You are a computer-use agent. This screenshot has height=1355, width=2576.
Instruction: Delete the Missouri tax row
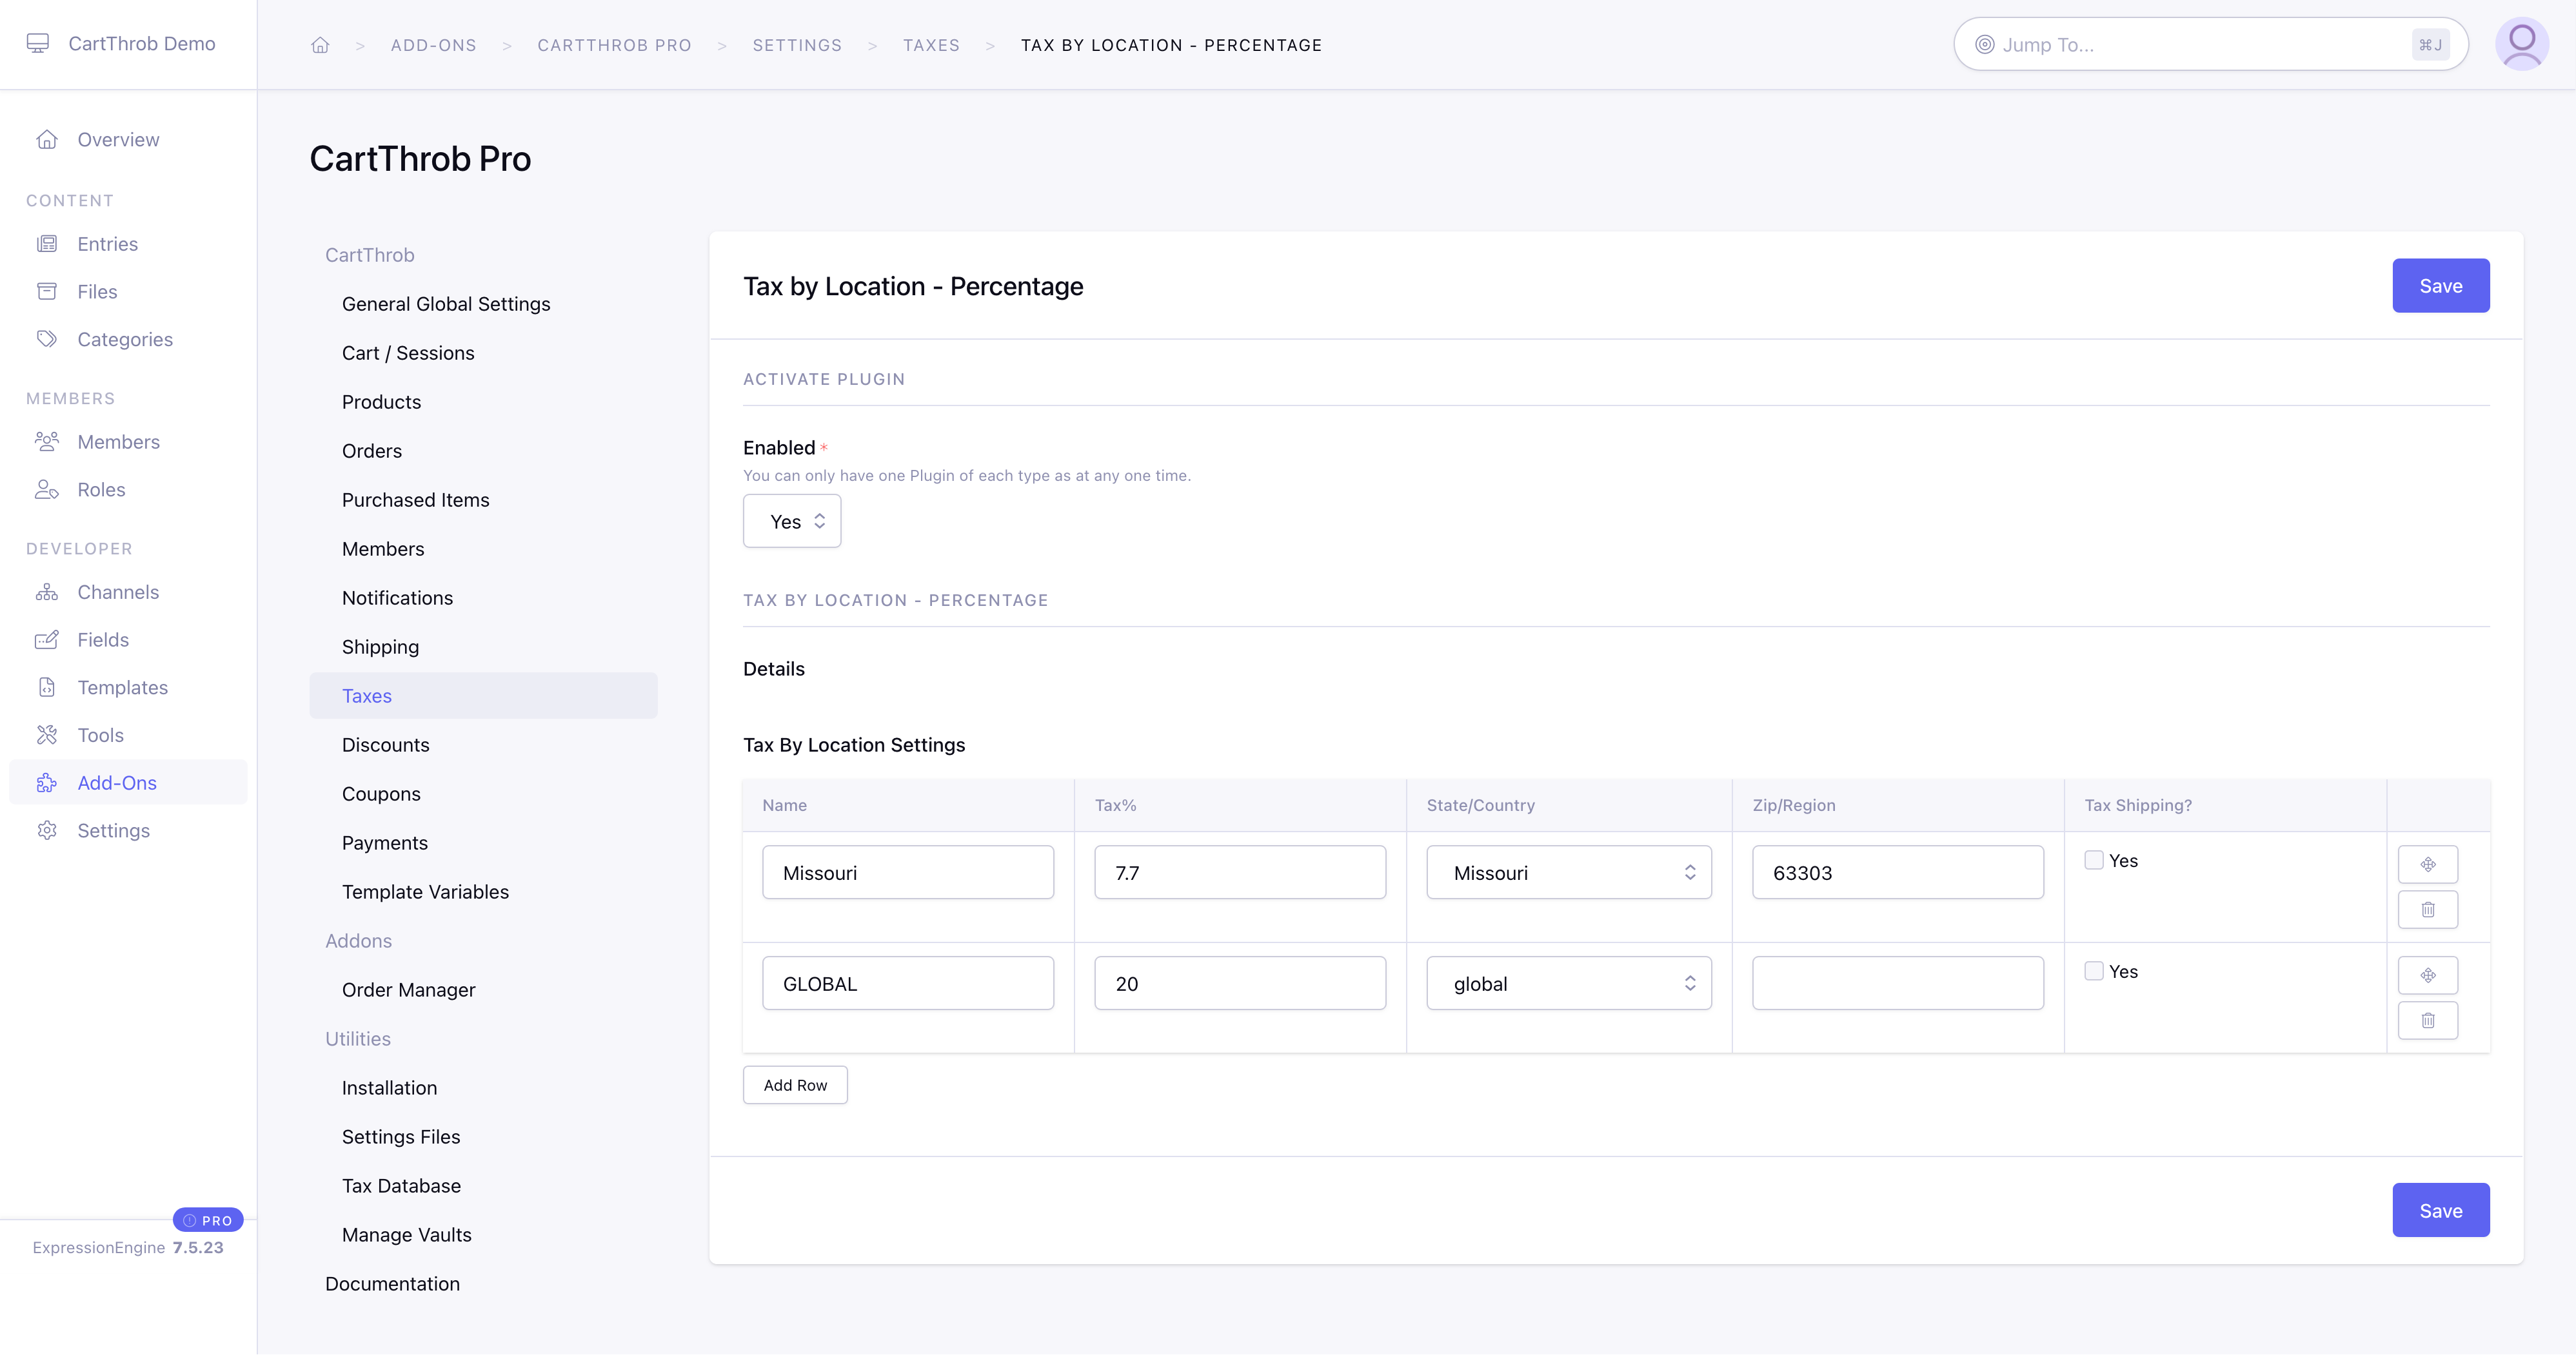pos(2427,910)
